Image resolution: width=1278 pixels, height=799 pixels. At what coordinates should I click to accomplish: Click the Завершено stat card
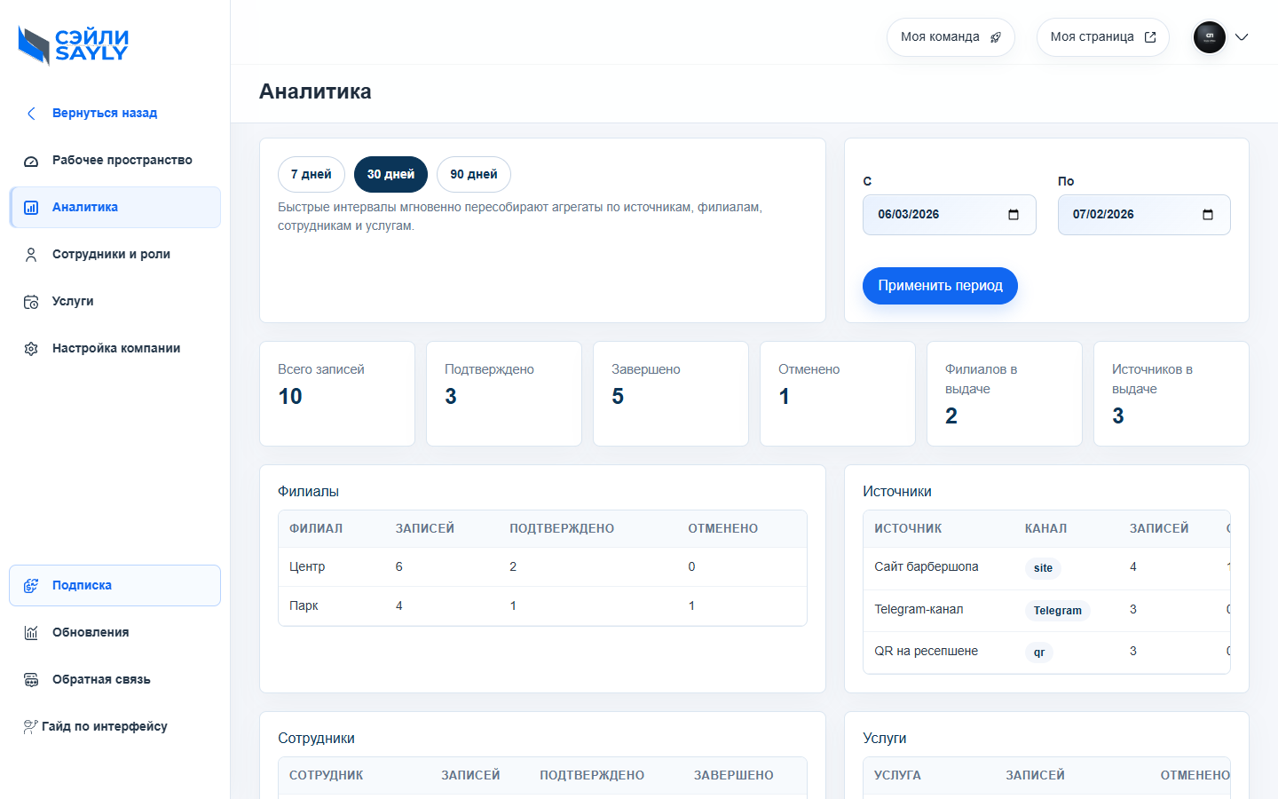671,394
